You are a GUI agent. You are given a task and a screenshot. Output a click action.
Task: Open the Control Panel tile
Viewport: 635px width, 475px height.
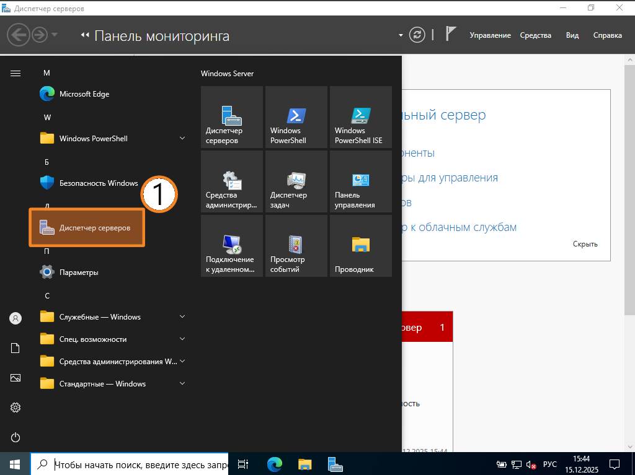tap(360, 182)
